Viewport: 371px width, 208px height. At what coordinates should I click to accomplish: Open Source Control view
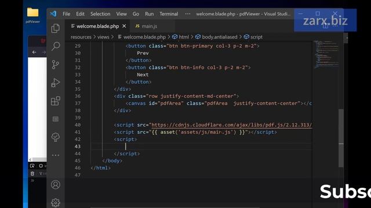pyautogui.click(x=56, y=64)
